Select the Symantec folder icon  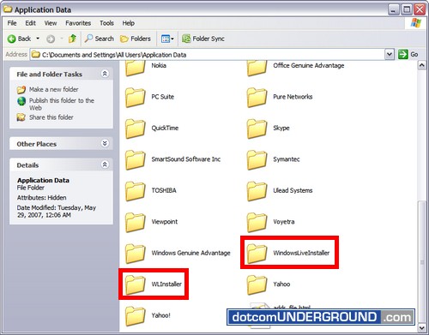tap(257, 159)
